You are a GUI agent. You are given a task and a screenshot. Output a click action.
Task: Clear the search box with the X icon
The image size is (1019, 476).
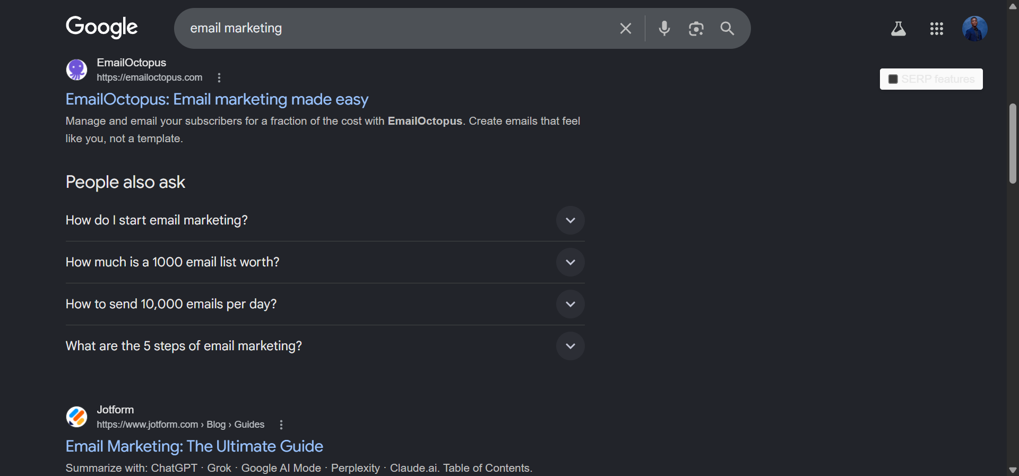626,29
